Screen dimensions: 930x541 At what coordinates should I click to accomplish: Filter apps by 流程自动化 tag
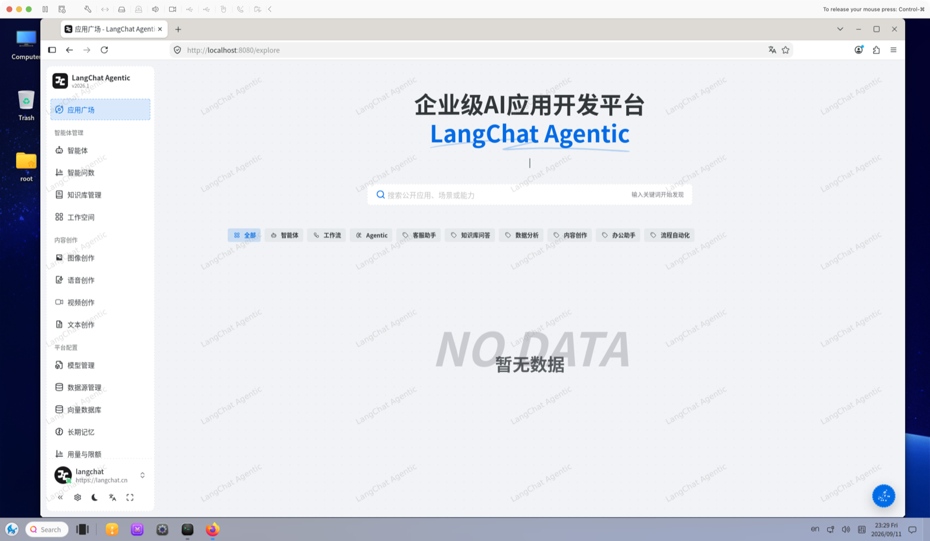(x=670, y=235)
